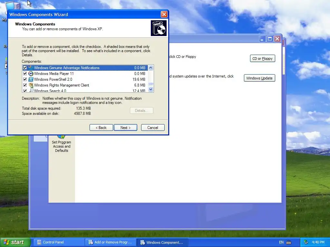Click the disabled Details button
The height and width of the screenshot is (247, 330).
coord(142,111)
